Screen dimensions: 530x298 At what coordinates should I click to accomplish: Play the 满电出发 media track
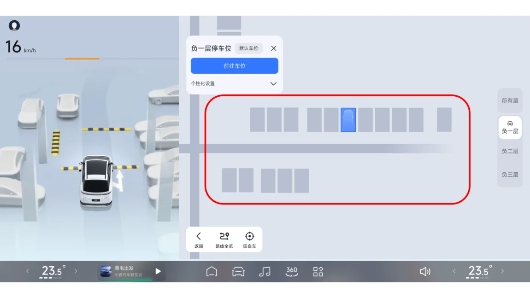click(158, 271)
